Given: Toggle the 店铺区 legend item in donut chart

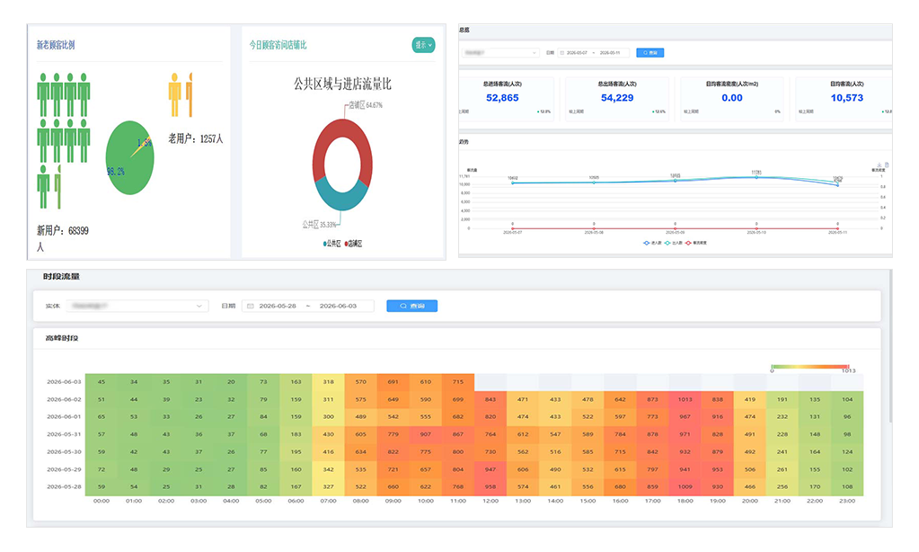Looking at the screenshot, I should (x=353, y=244).
